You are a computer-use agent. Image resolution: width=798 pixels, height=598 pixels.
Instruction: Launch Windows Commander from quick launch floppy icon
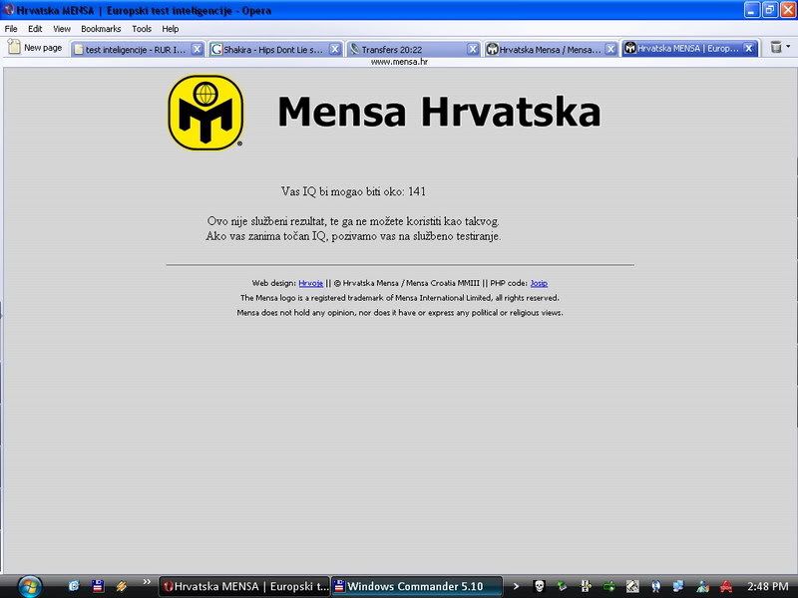[98, 586]
